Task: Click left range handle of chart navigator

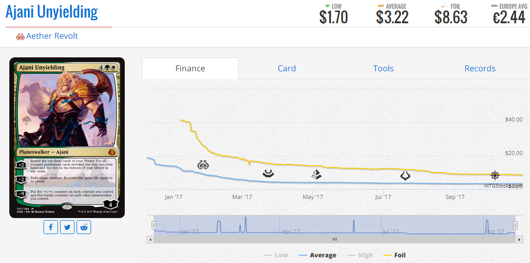Action: pyautogui.click(x=154, y=225)
